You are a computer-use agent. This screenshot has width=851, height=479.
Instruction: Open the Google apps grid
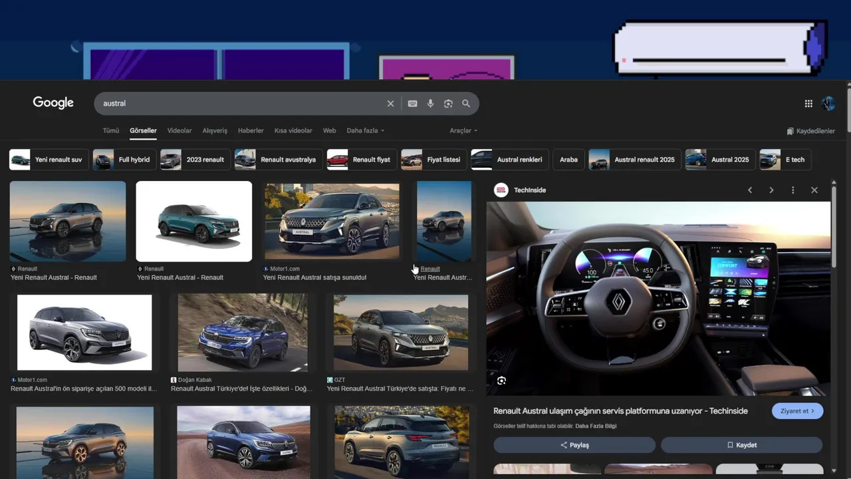tap(808, 103)
